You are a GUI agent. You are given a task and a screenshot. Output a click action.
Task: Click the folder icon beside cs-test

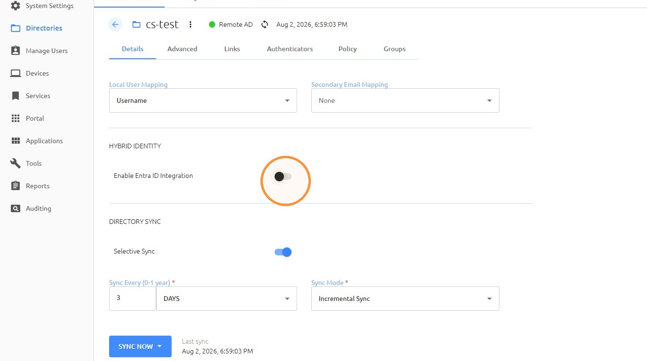click(x=136, y=24)
